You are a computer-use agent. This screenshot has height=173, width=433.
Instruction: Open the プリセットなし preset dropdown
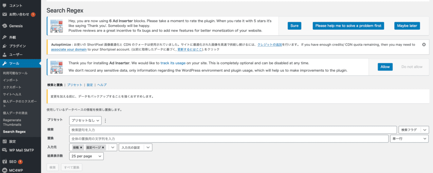click(x=85, y=120)
